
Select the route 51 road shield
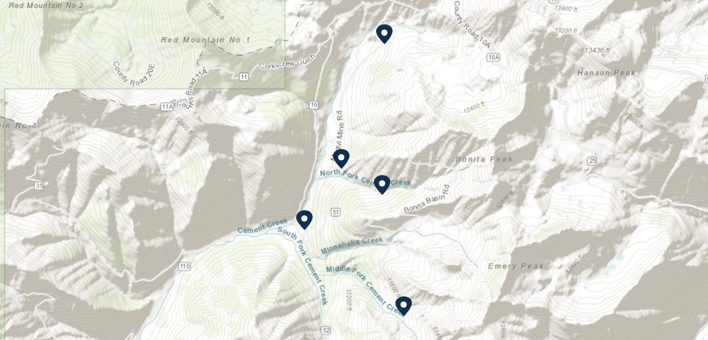[x=336, y=212]
